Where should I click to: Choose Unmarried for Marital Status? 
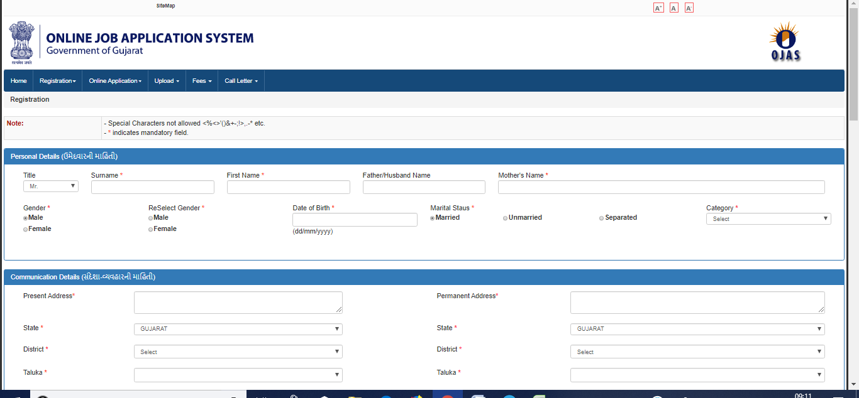(x=505, y=217)
